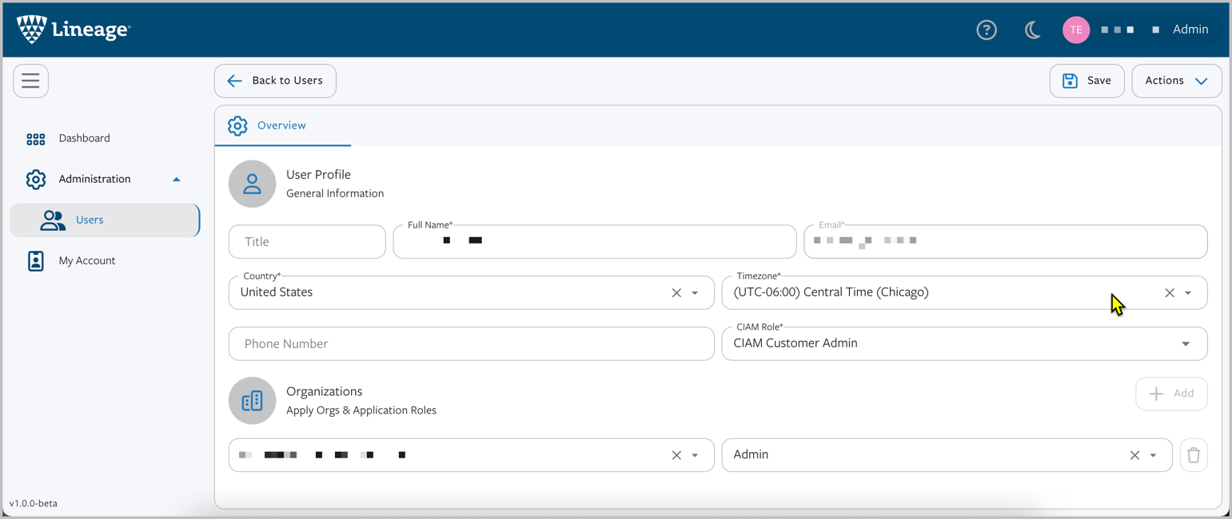Click the Save floppy disk icon
The width and height of the screenshot is (1232, 519).
coord(1070,81)
